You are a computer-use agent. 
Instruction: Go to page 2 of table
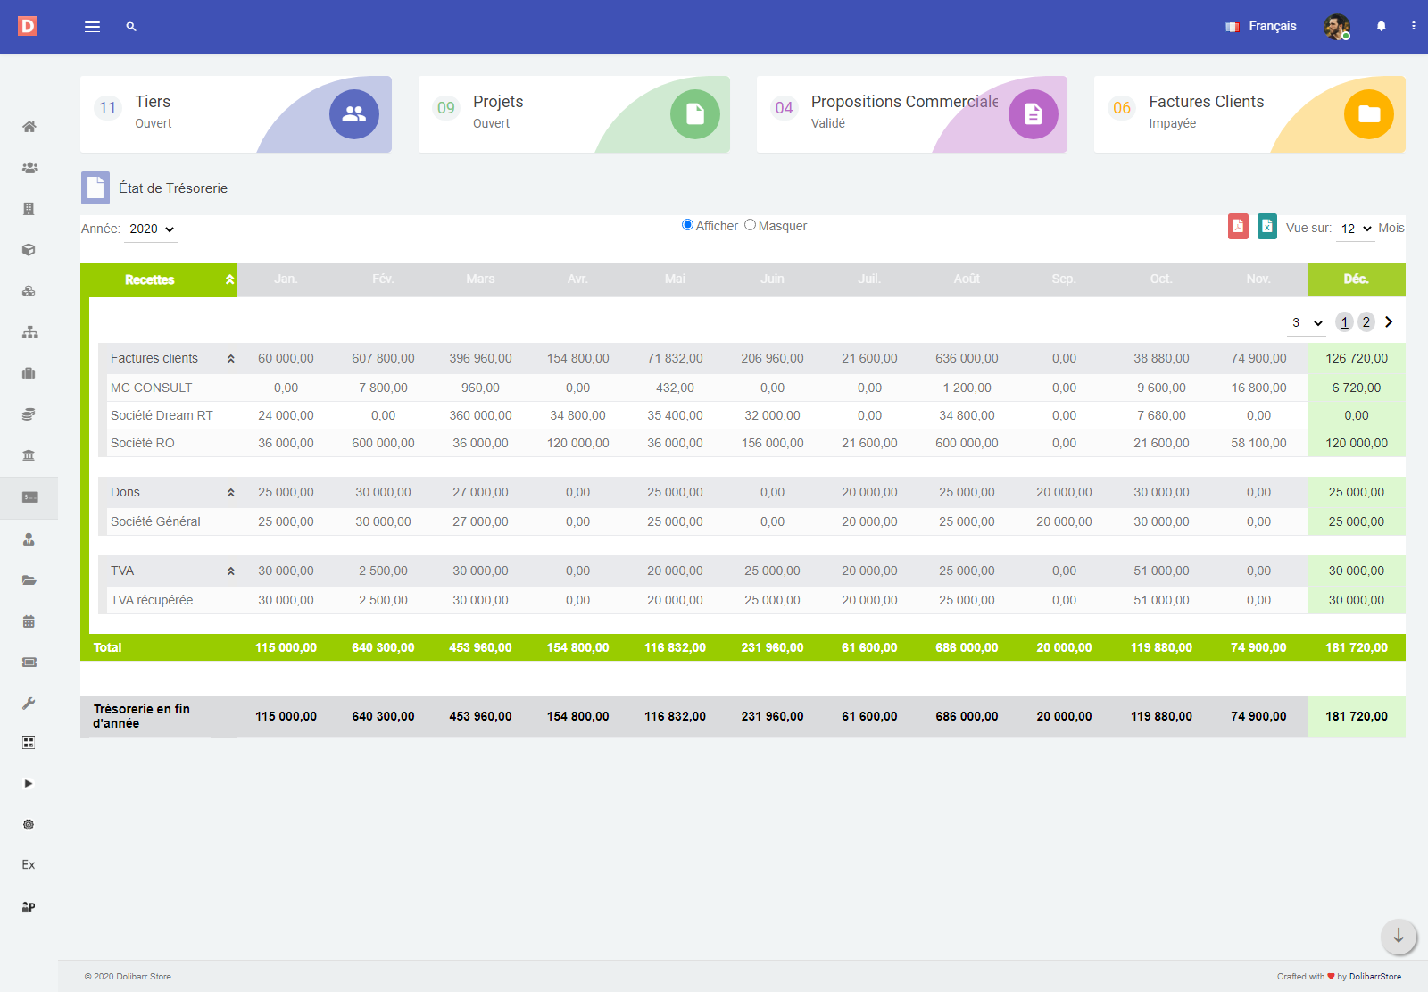1366,322
